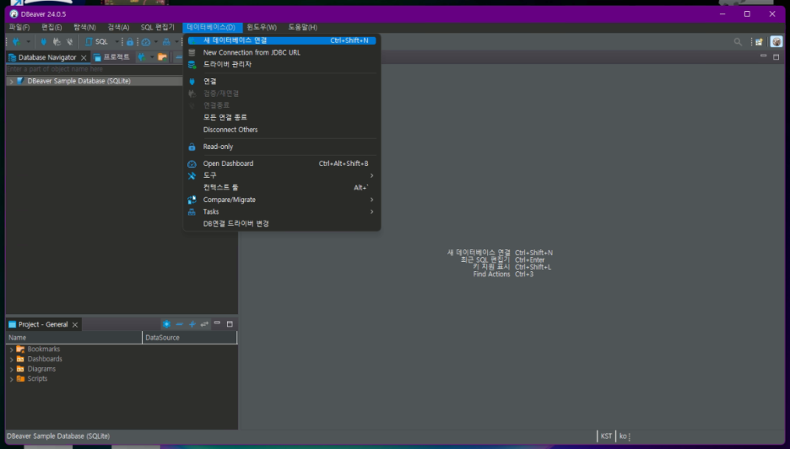Click the object name filter field
790x449 pixels.
tap(95, 69)
